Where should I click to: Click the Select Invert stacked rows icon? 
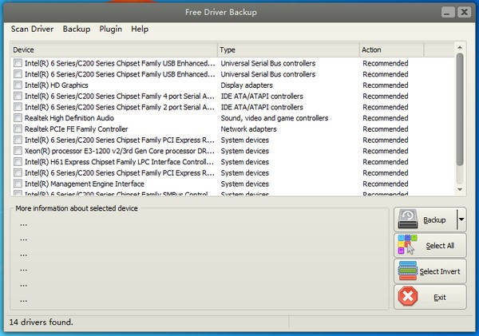[408, 271]
